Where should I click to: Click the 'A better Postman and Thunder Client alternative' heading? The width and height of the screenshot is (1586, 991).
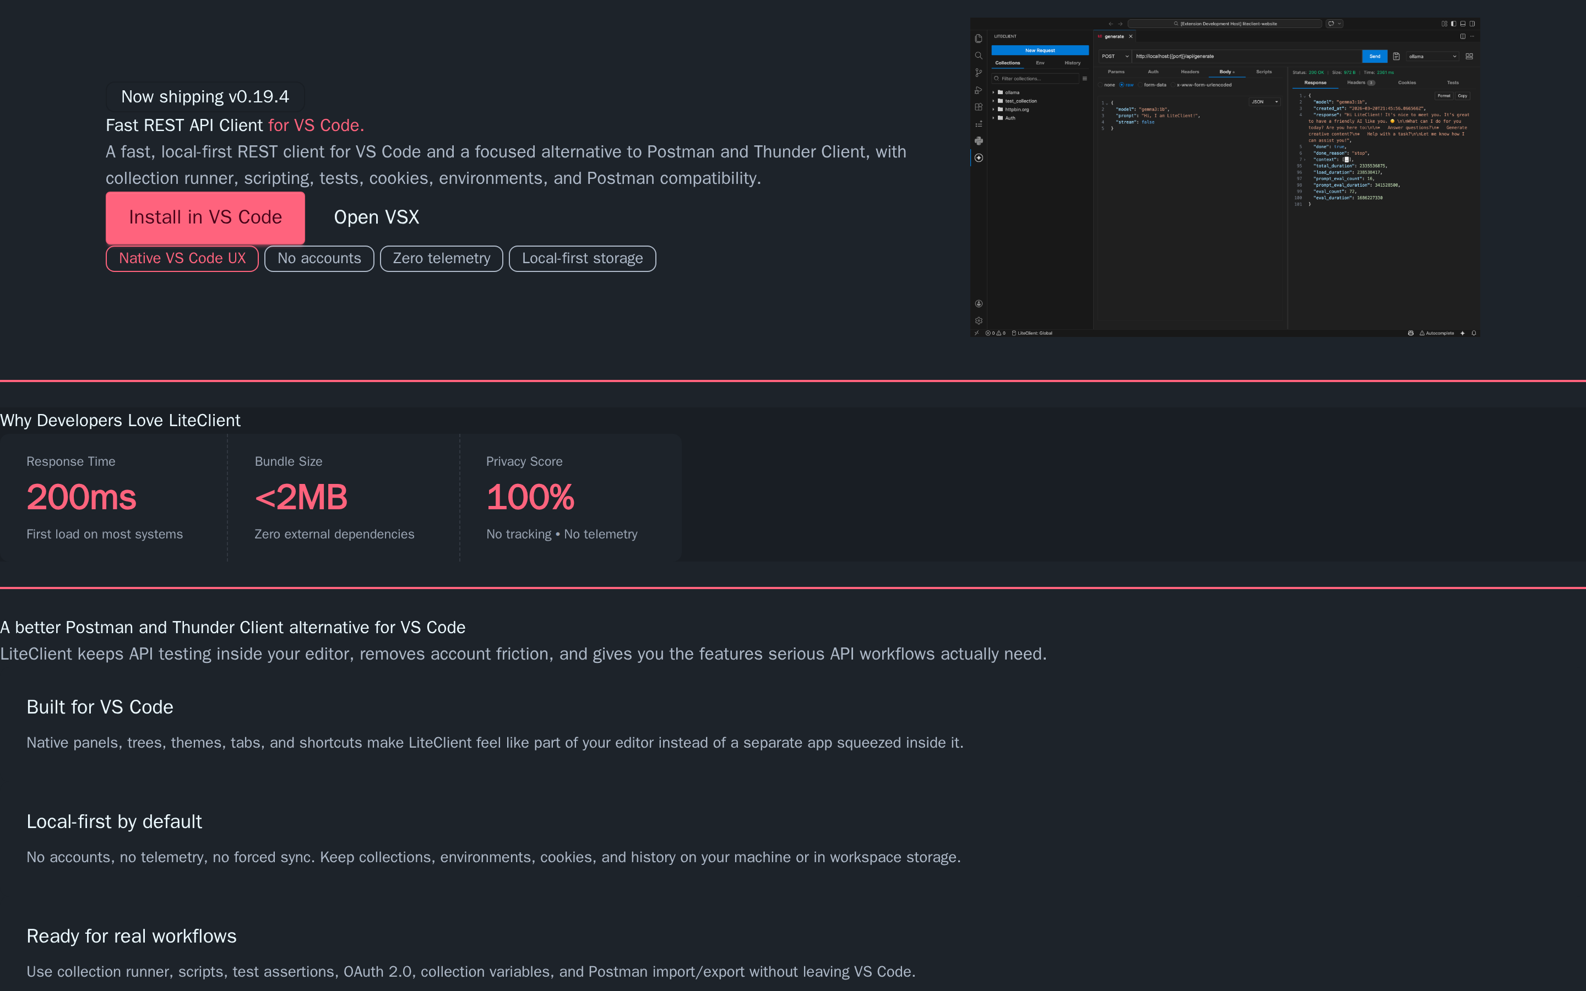(x=232, y=627)
